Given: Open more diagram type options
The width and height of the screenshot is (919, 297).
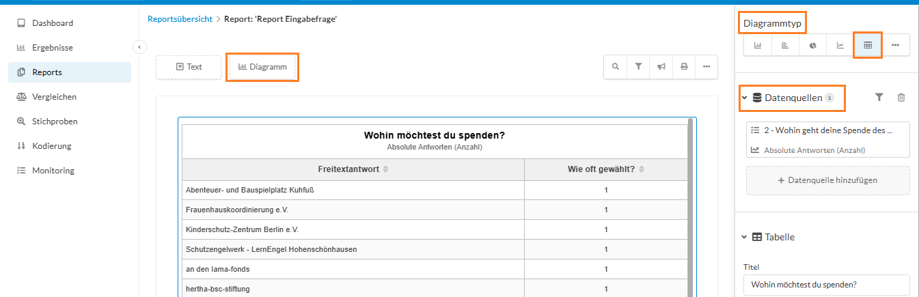Looking at the screenshot, I should pos(896,45).
